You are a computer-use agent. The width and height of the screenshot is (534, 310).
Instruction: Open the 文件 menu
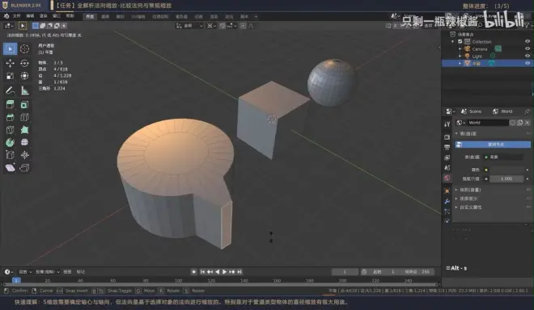(x=17, y=16)
